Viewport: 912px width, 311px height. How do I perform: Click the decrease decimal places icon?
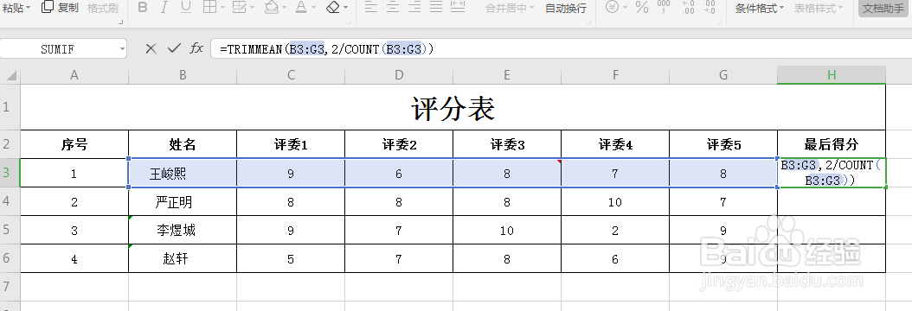709,8
